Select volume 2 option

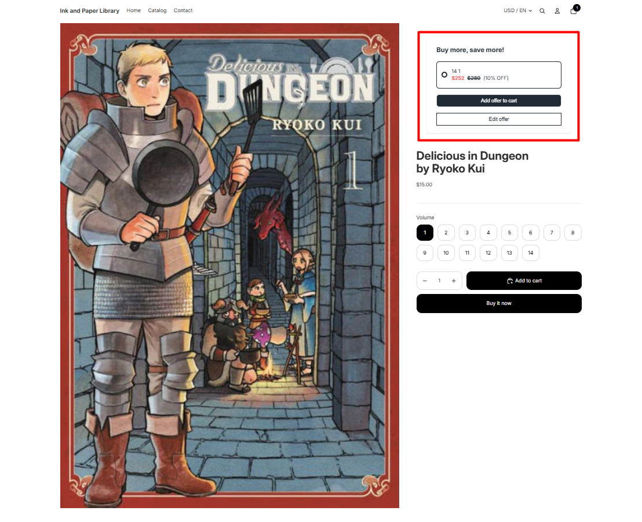tap(446, 233)
